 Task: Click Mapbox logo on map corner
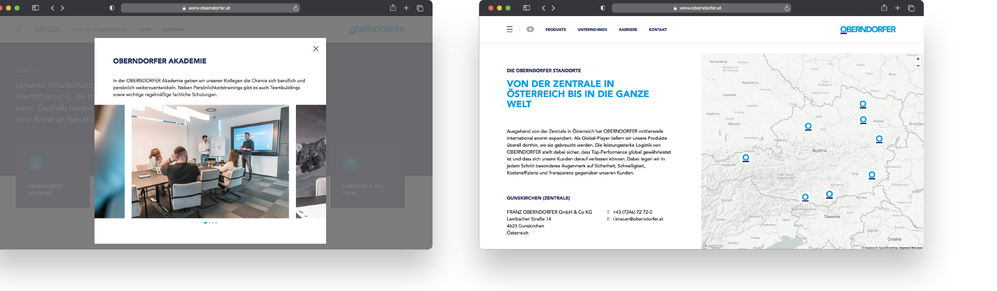[x=713, y=246]
